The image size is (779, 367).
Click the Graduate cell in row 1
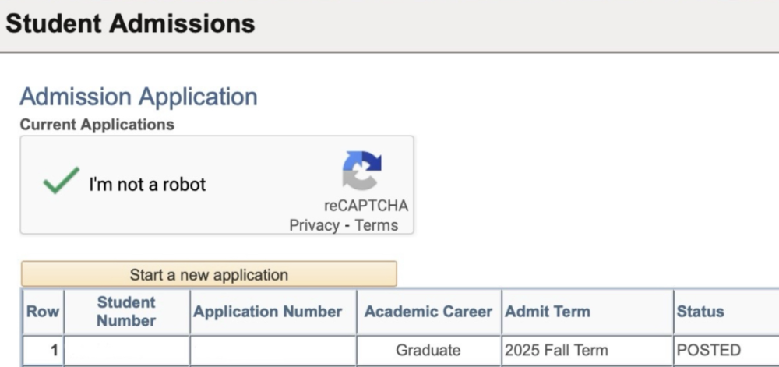click(x=428, y=351)
